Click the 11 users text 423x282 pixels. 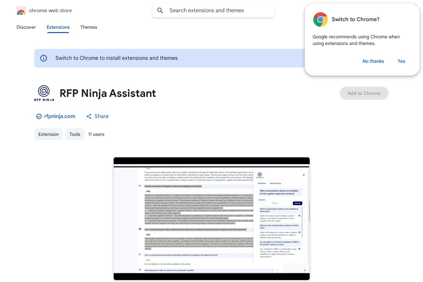pos(96,134)
